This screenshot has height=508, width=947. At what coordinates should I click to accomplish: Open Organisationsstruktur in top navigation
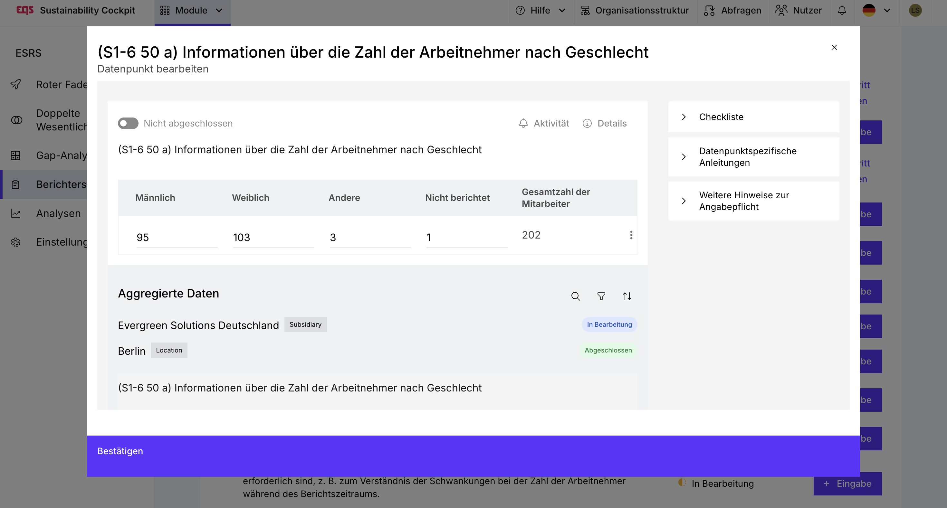pos(635,10)
